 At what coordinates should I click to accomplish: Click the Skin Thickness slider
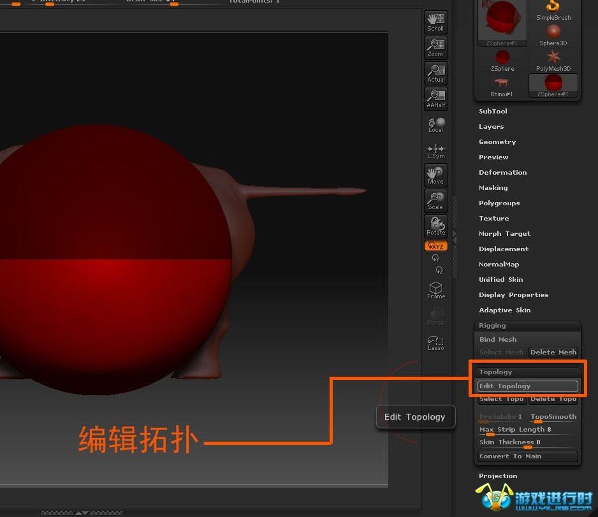click(527, 443)
